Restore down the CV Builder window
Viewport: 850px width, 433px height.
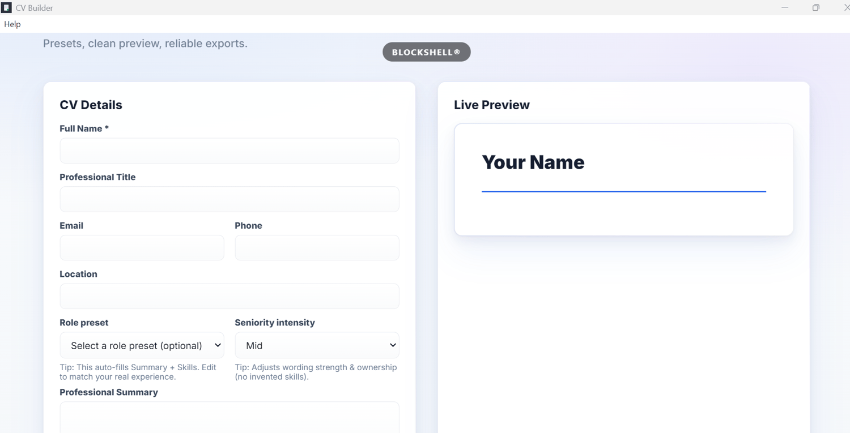tap(815, 7)
